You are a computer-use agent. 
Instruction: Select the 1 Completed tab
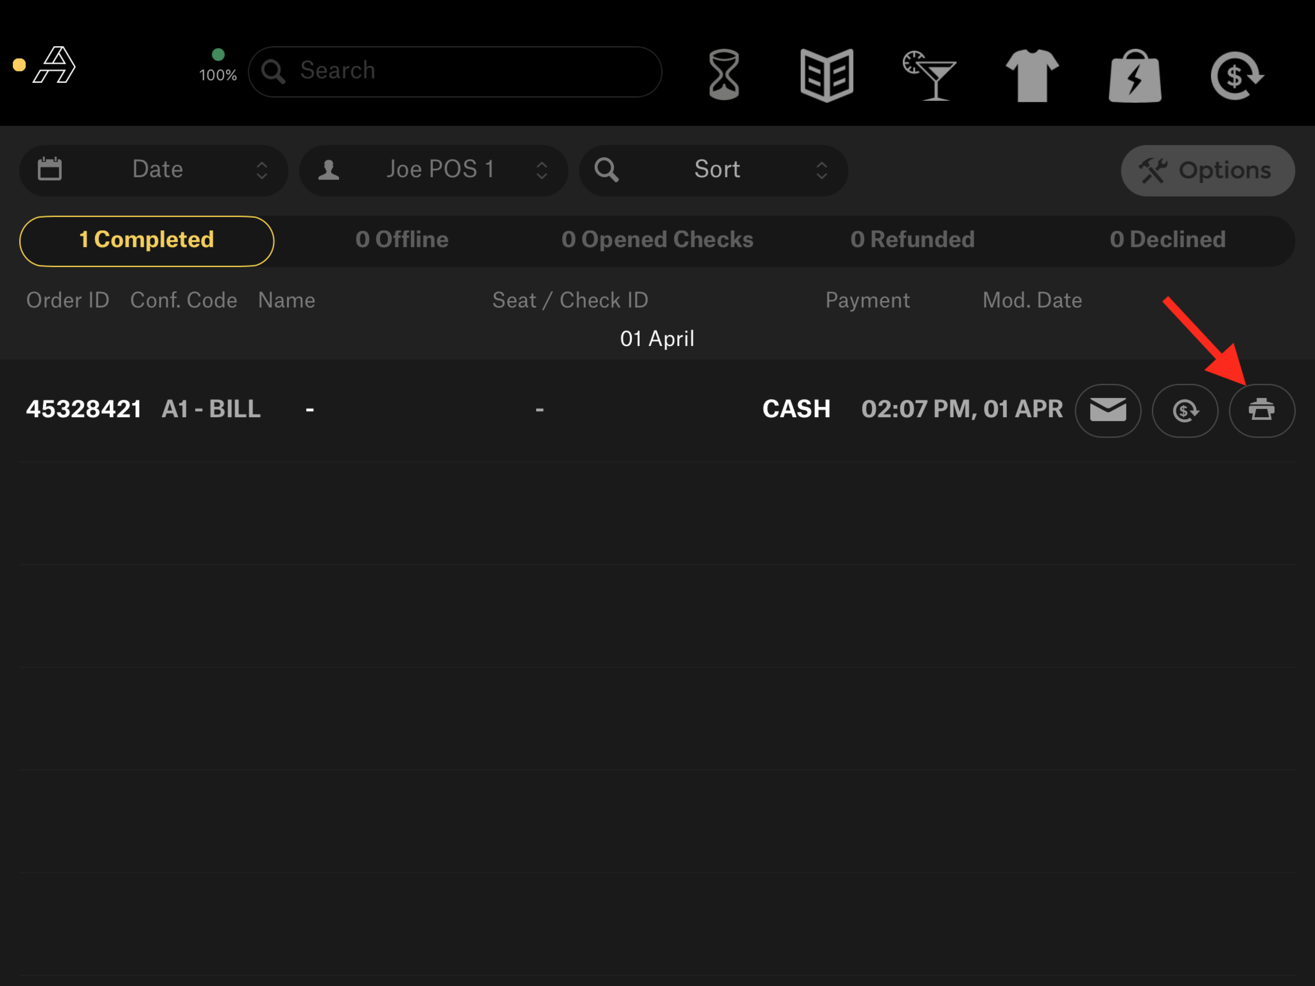tap(146, 240)
